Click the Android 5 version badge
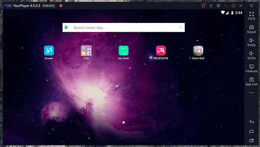 pyautogui.click(x=49, y=6)
